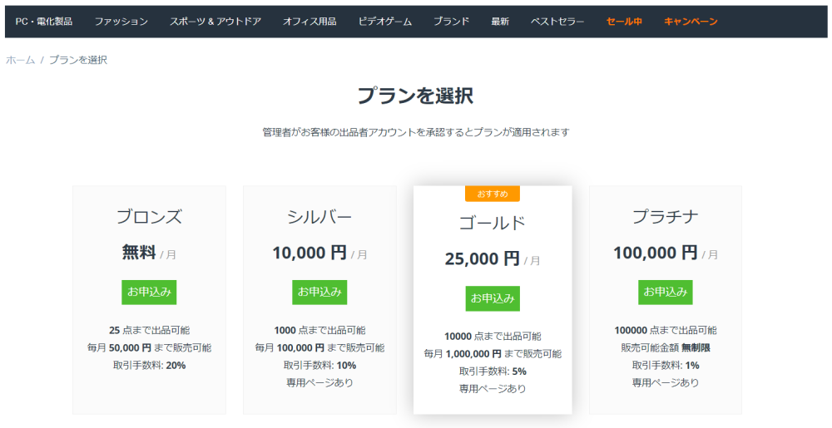Click お申込み for the ゴールド plan

click(493, 298)
